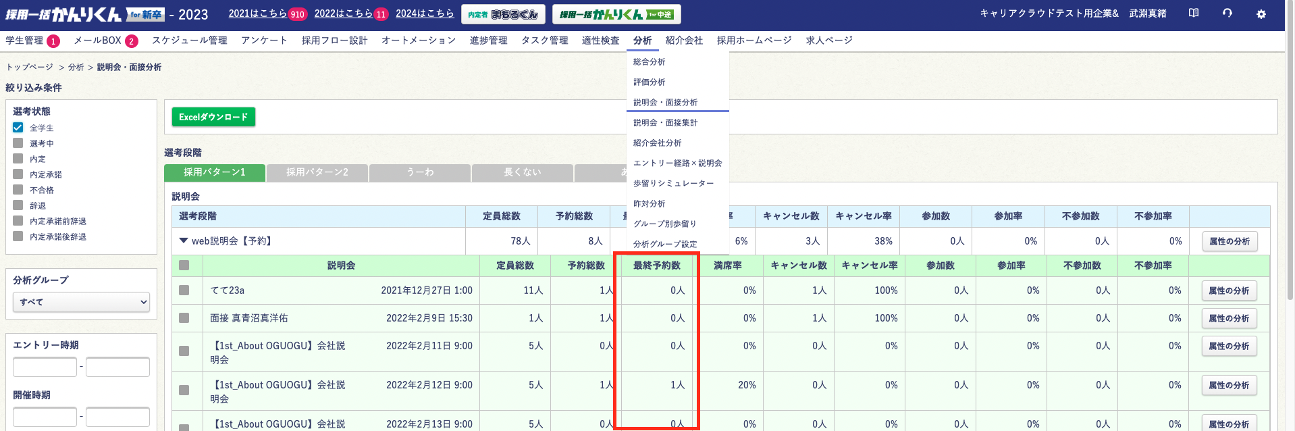Open the かんりくん for 中途 logo button

[616, 14]
